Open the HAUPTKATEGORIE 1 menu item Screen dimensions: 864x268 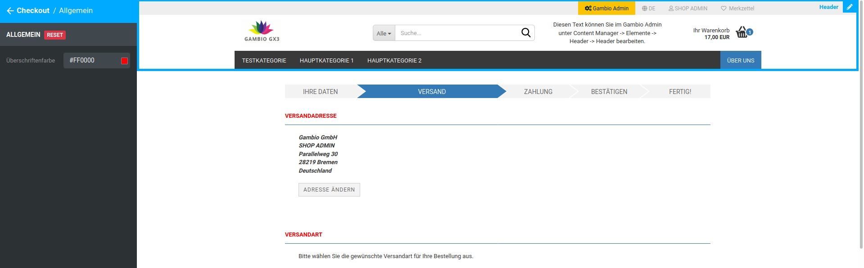tap(326, 61)
